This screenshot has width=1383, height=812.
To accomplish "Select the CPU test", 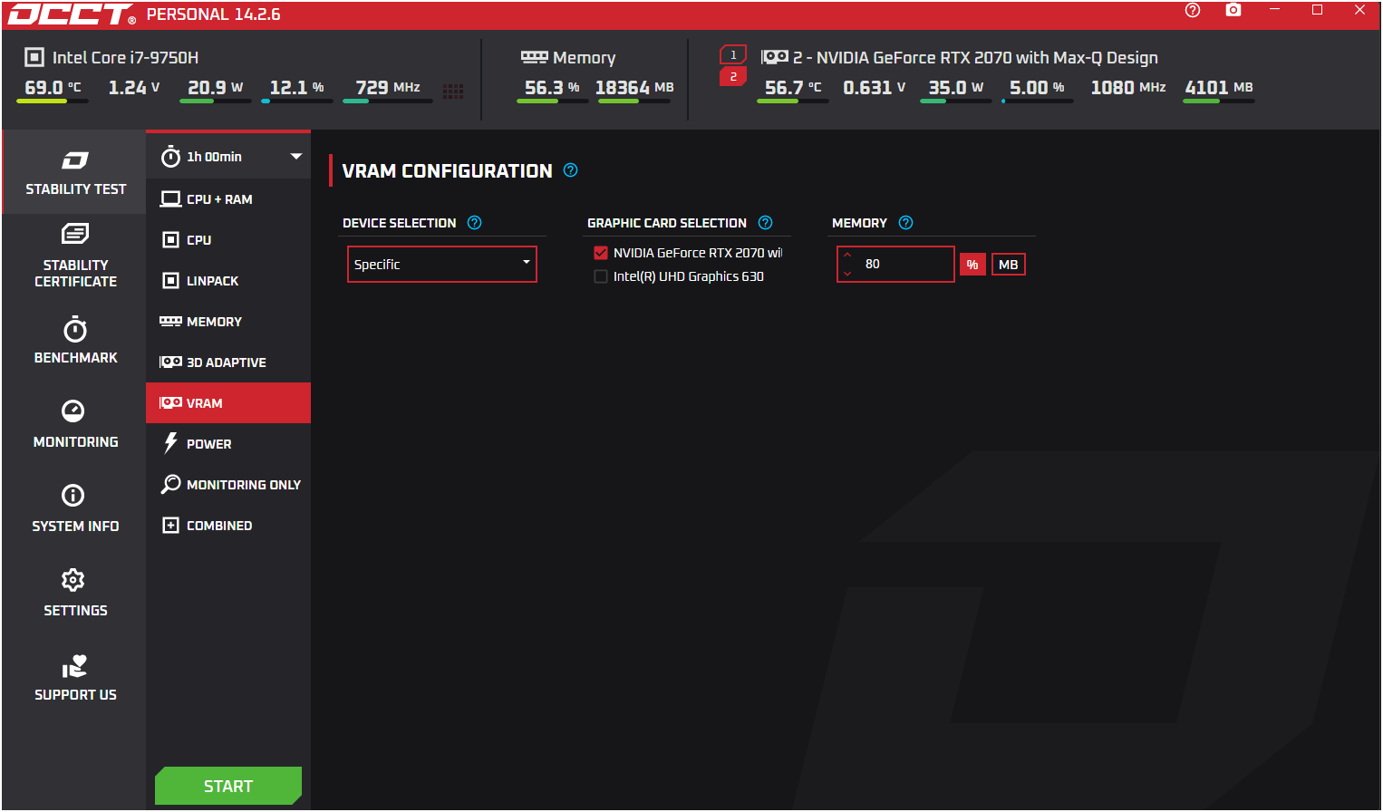I will pyautogui.click(x=228, y=239).
